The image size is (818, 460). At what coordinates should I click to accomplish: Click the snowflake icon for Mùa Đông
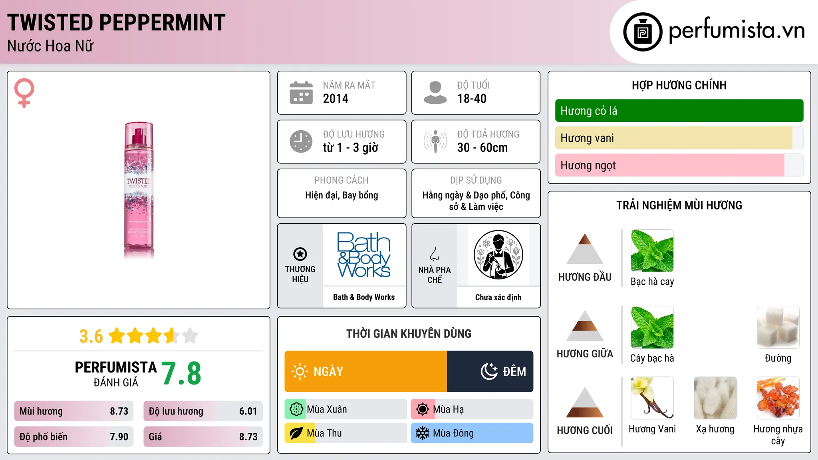(422, 433)
